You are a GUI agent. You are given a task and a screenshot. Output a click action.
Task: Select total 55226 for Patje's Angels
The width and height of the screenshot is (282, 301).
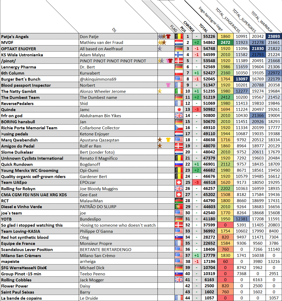pos(209,36)
